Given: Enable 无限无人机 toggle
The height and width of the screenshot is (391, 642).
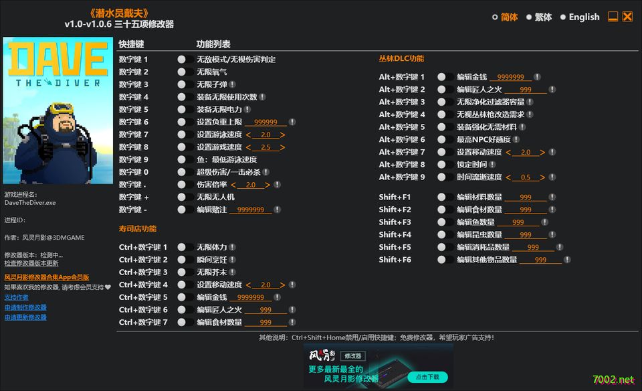Looking at the screenshot, I should [185, 197].
